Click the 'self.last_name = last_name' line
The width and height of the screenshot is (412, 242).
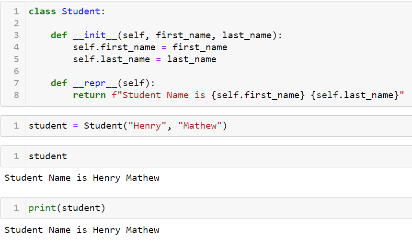tap(145, 59)
